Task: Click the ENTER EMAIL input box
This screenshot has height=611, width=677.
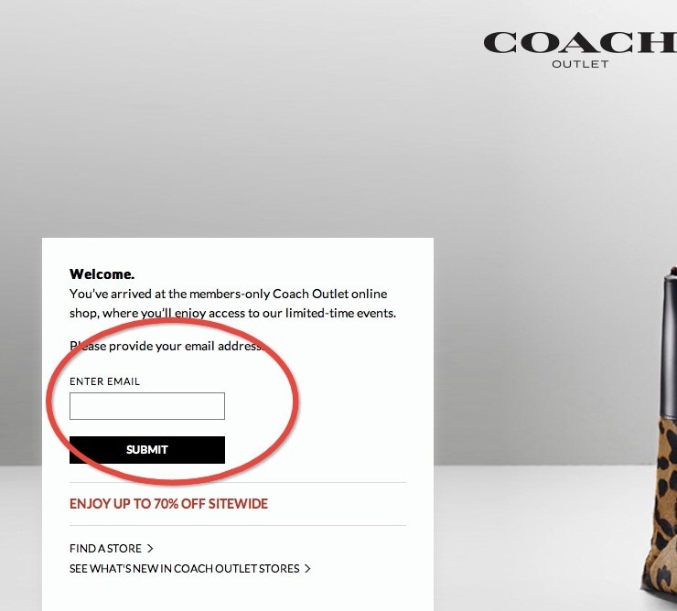Action: click(x=147, y=406)
